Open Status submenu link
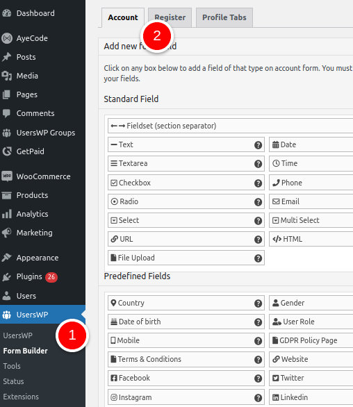Viewport: 353px width, 407px height. (13, 381)
